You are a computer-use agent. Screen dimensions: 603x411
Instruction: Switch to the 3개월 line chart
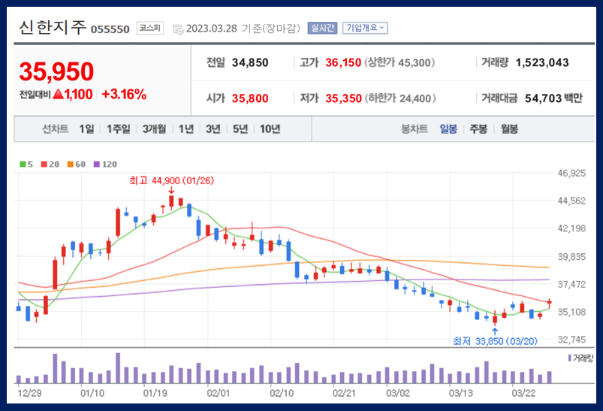point(154,129)
